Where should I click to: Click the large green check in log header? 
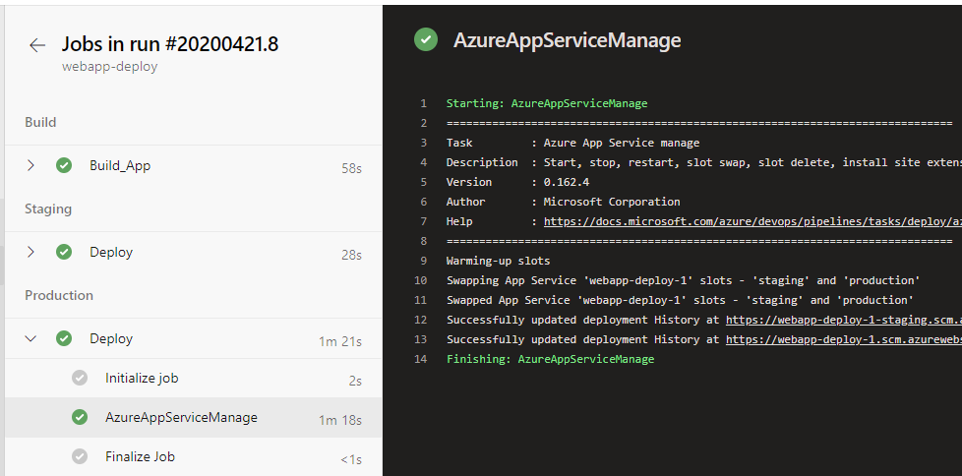click(426, 40)
